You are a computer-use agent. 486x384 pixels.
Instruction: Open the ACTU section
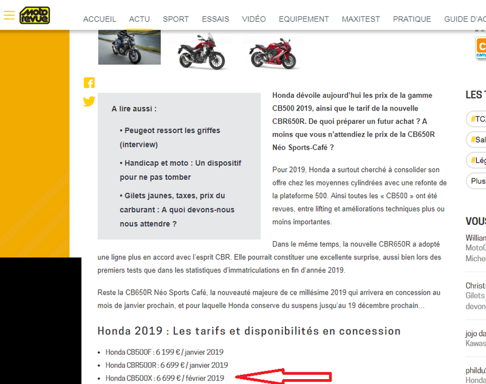coord(140,19)
